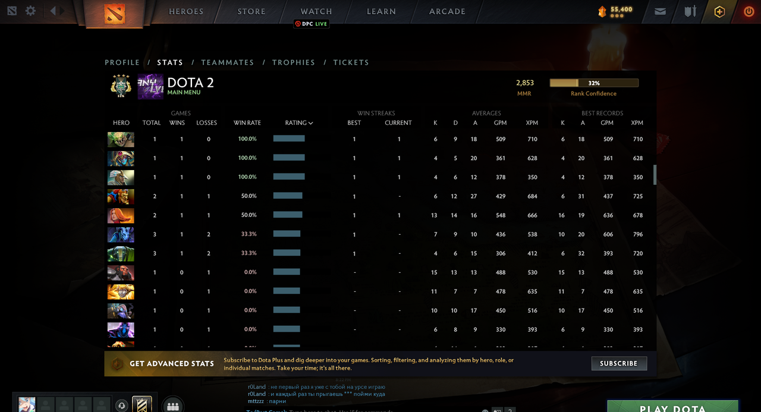Sort by RATING dropdown arrow
Viewport: 761px width, 412px height.
[311, 123]
